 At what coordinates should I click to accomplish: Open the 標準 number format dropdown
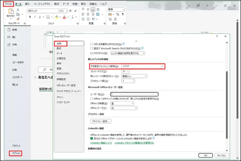click(116, 10)
